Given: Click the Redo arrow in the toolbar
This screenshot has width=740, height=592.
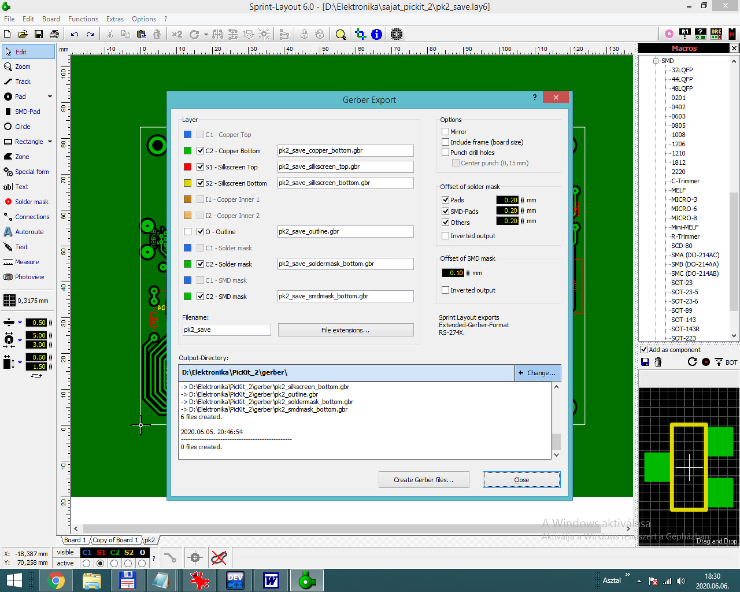Looking at the screenshot, I should 90,34.
